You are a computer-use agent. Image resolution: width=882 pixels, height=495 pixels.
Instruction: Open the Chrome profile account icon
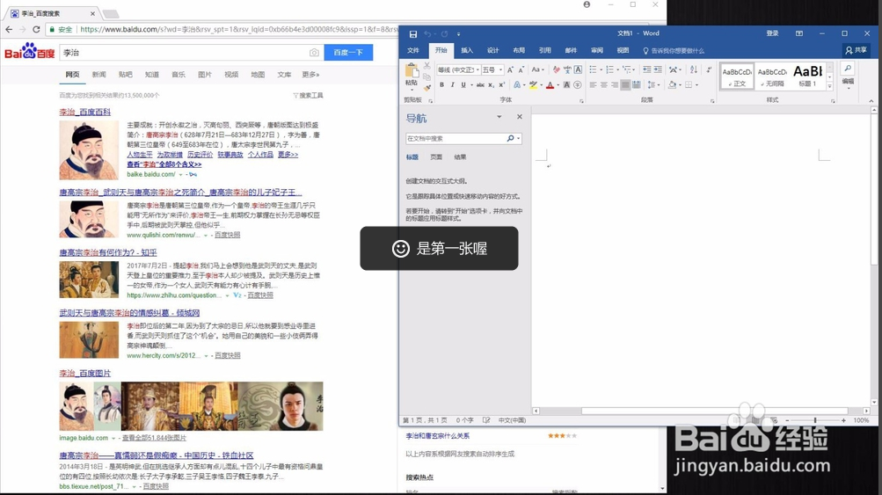587,4
